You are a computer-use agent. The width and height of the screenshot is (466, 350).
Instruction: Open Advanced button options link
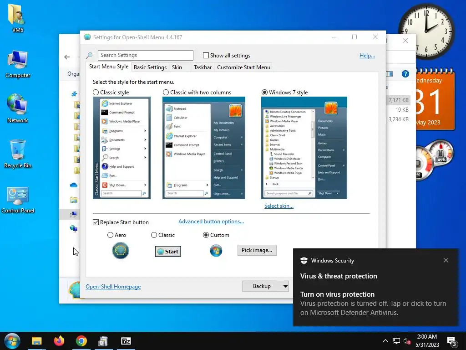click(x=211, y=221)
